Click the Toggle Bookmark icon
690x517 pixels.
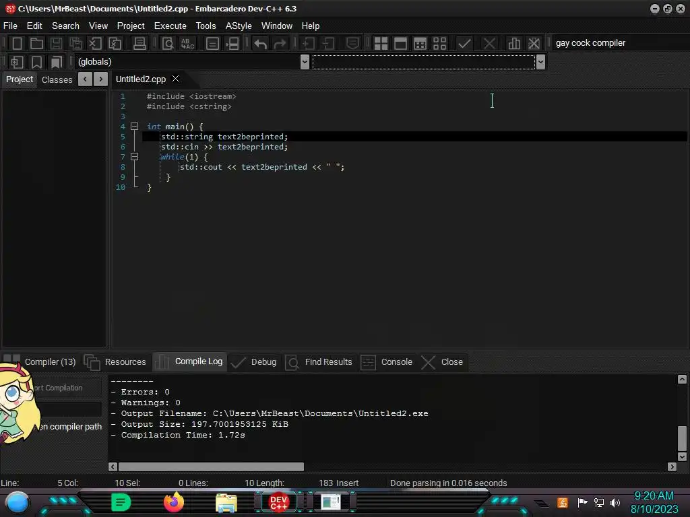(x=36, y=62)
